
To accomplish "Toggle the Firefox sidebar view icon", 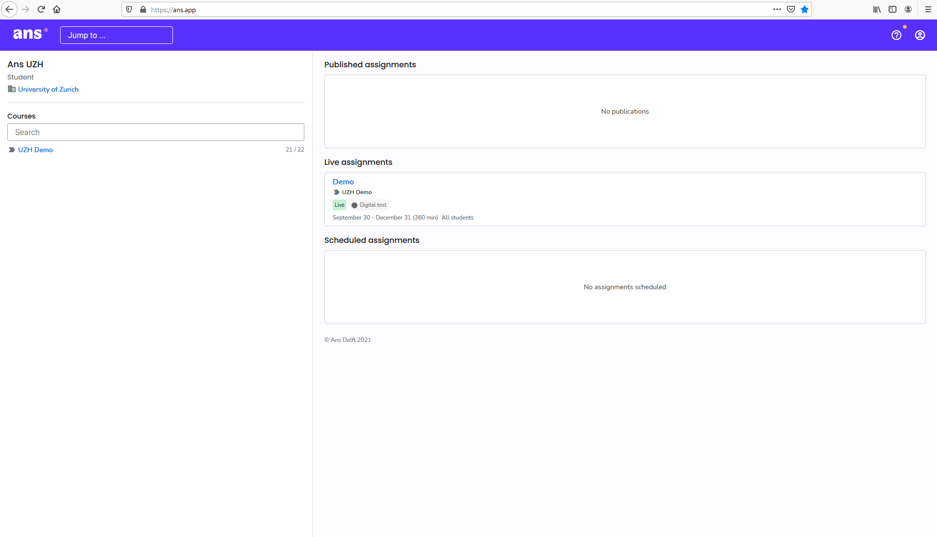I will tap(893, 9).
